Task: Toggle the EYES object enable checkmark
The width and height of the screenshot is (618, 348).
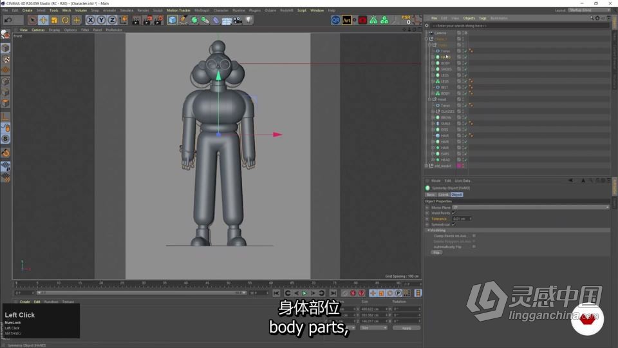Action: point(465,130)
